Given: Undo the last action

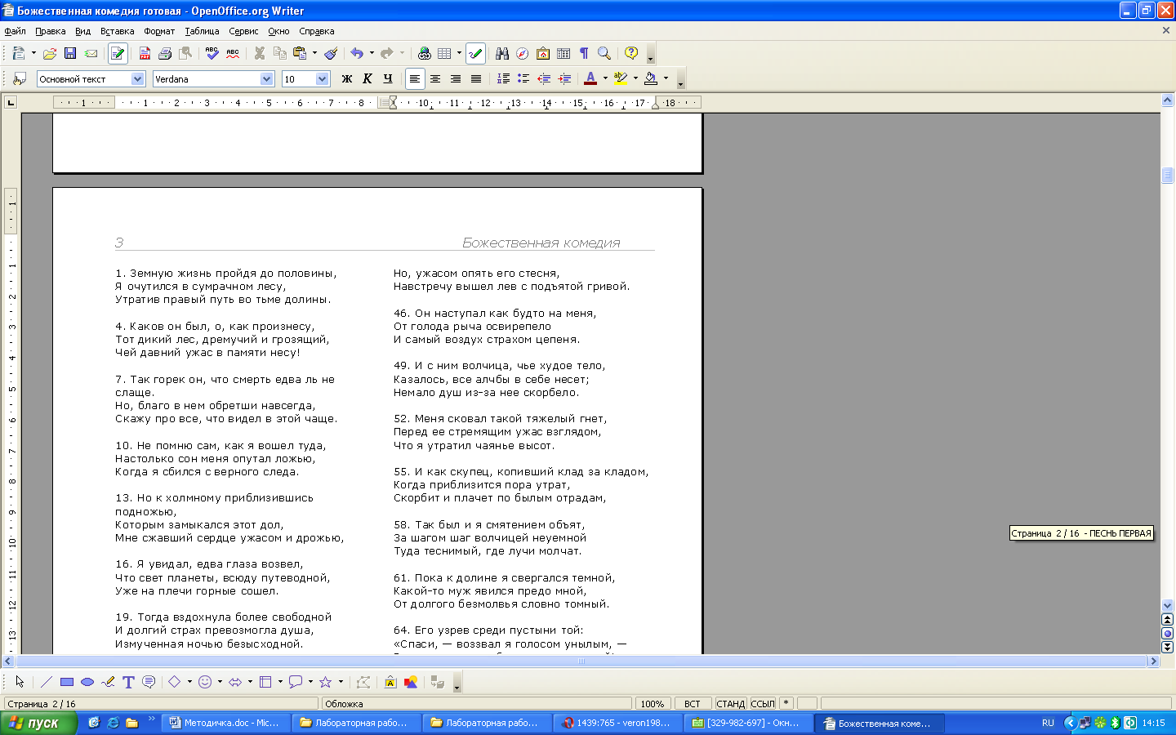Looking at the screenshot, I should (357, 54).
